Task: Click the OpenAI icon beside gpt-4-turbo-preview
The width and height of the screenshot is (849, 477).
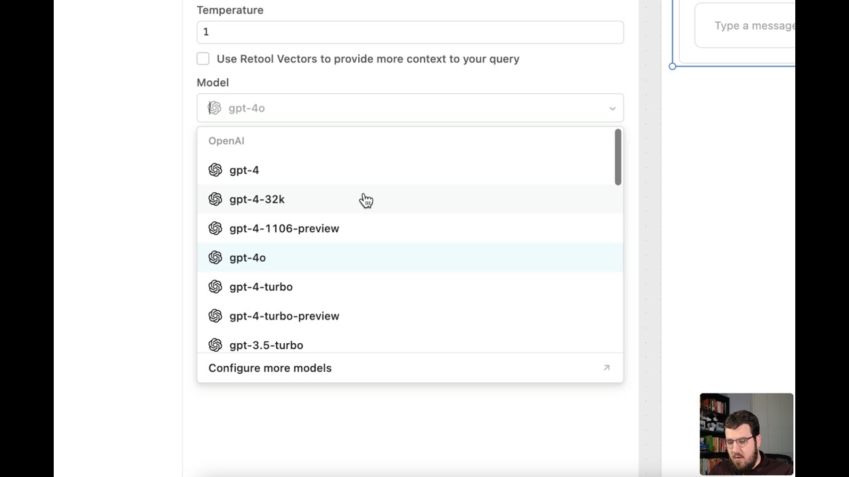Action: click(215, 316)
